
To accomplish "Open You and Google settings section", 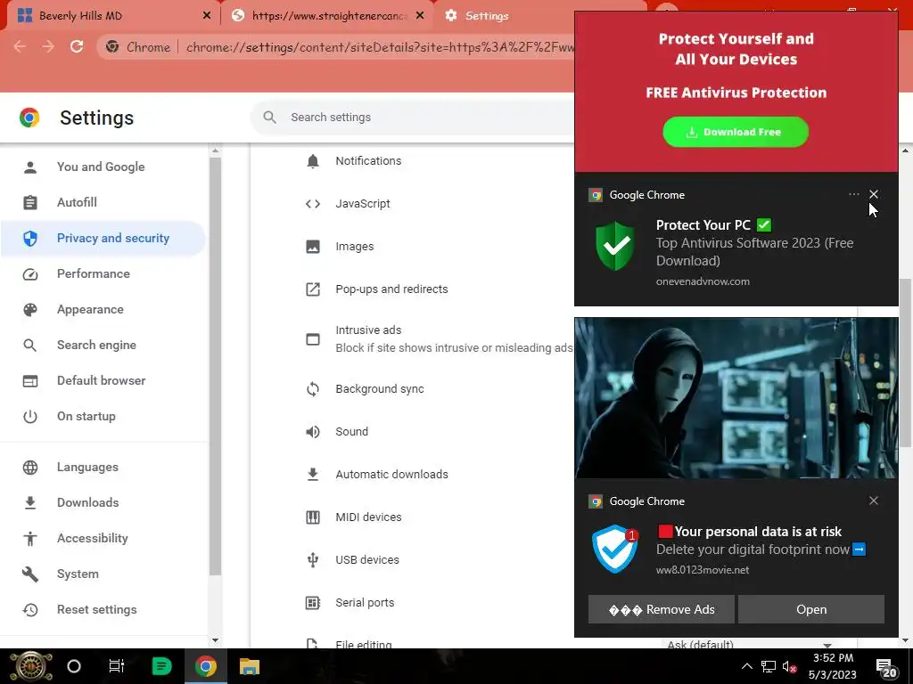I will coord(103,167).
